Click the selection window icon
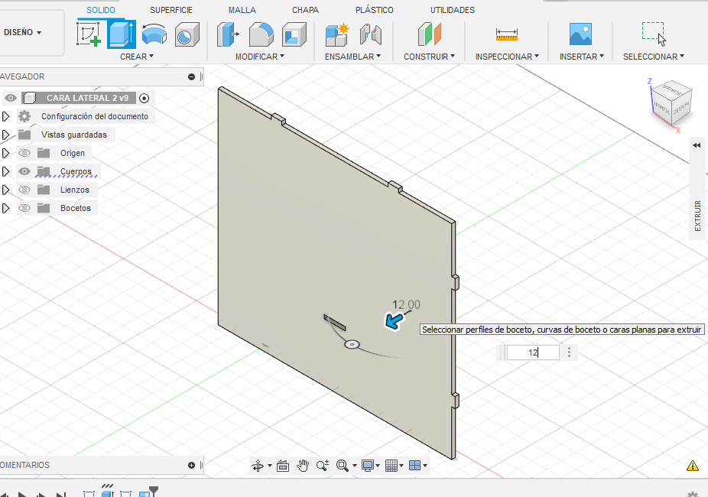This screenshot has width=708, height=497. [654, 34]
